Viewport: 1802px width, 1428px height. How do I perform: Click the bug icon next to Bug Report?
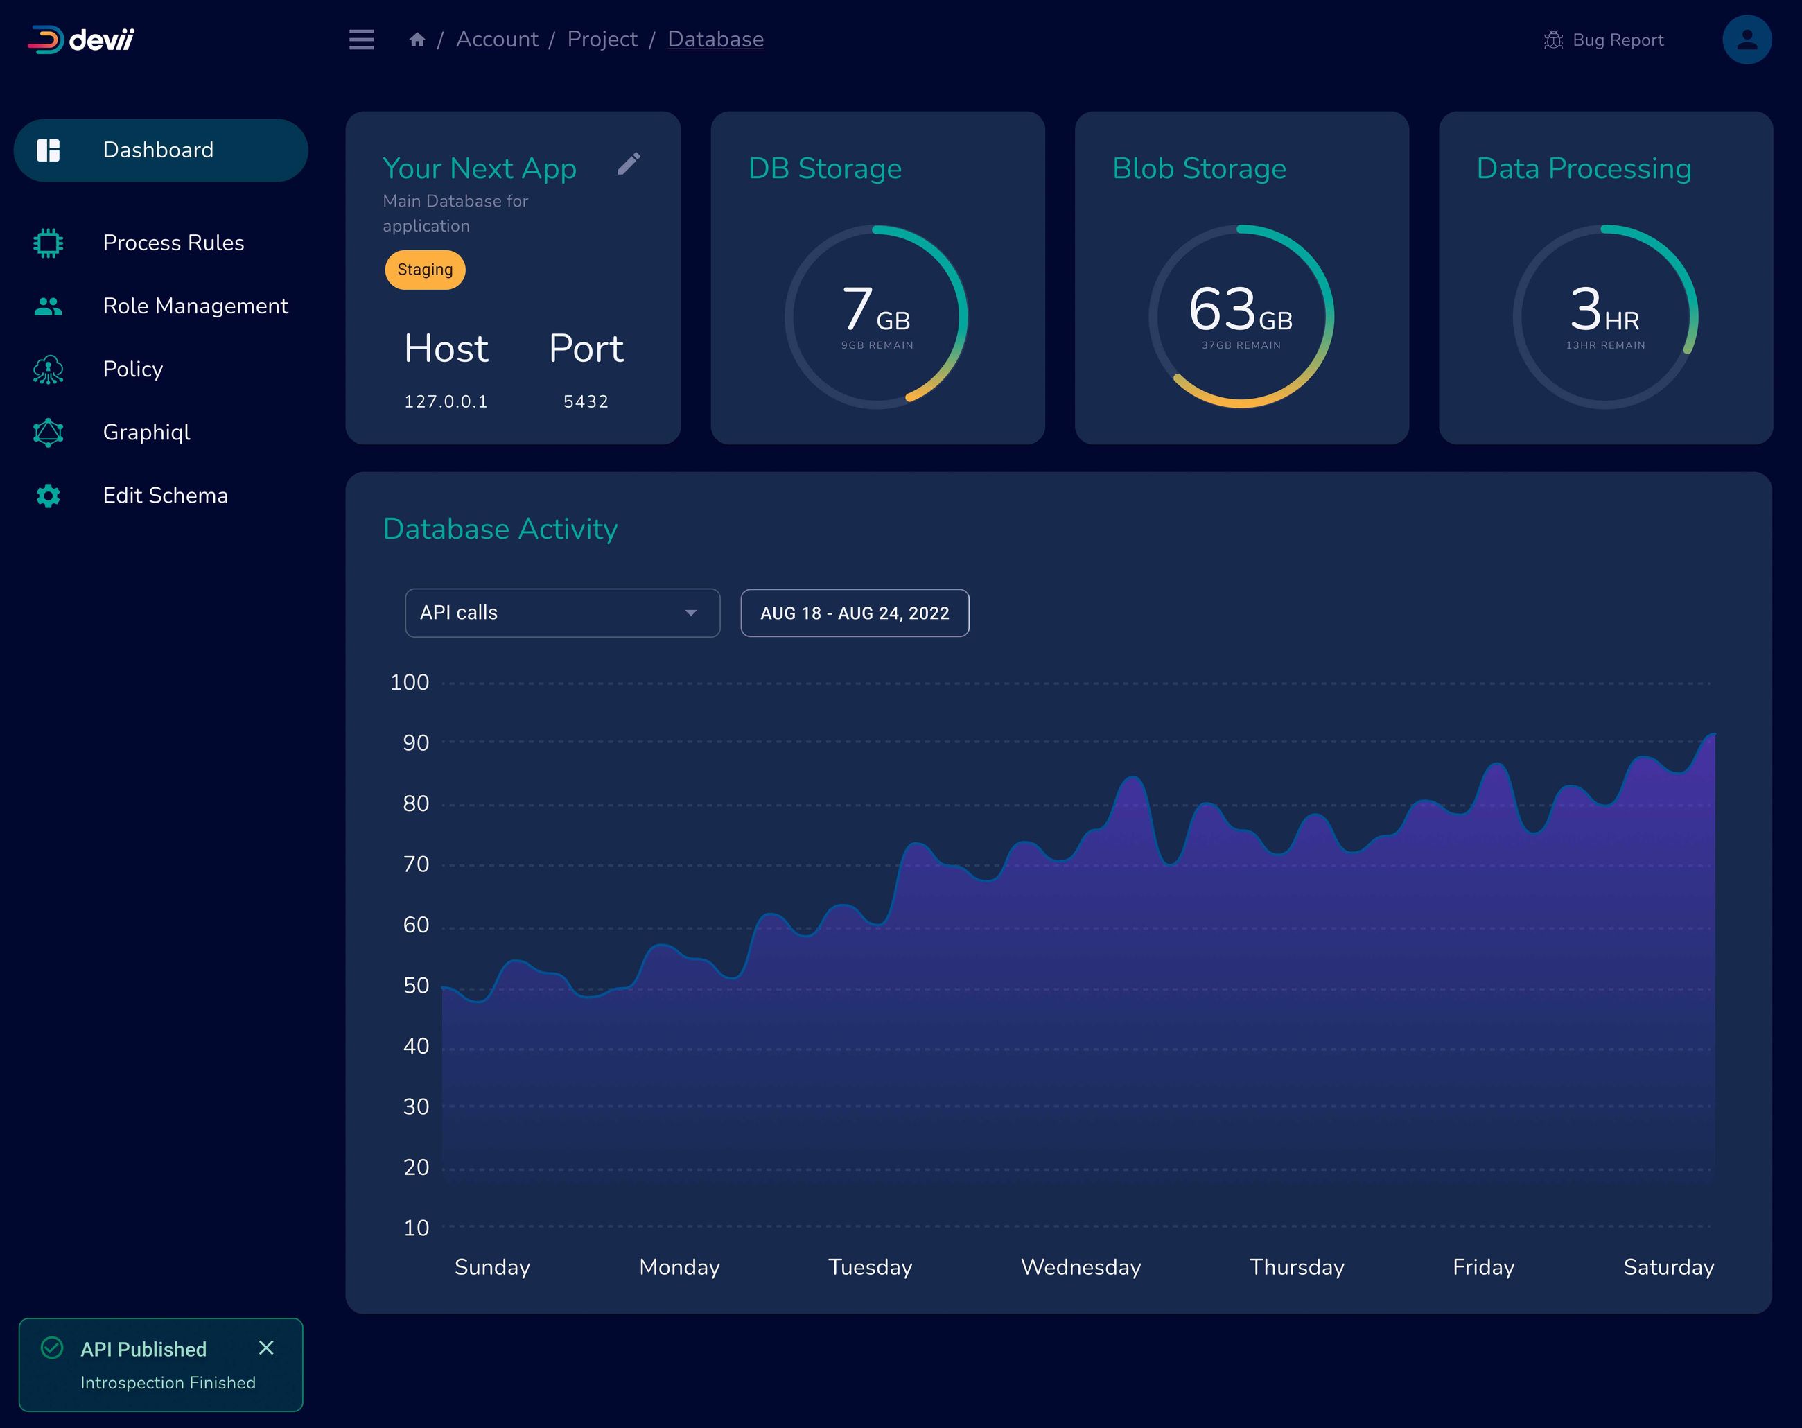click(1553, 40)
